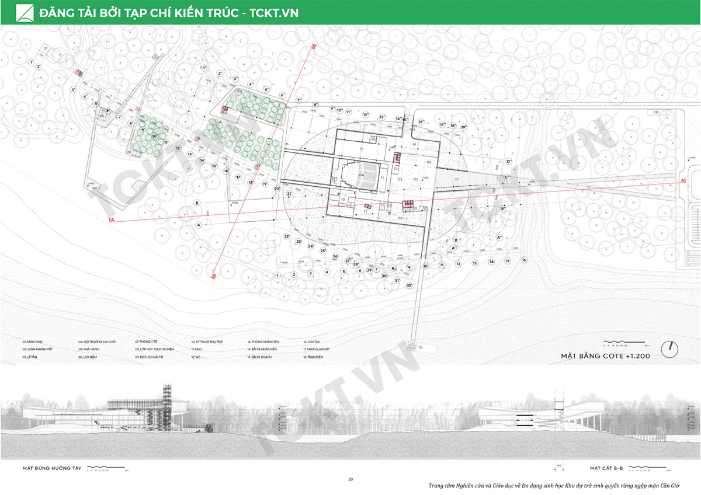701x495 pixels.
Task: Click the north arrow compass symbol
Action: click(674, 349)
